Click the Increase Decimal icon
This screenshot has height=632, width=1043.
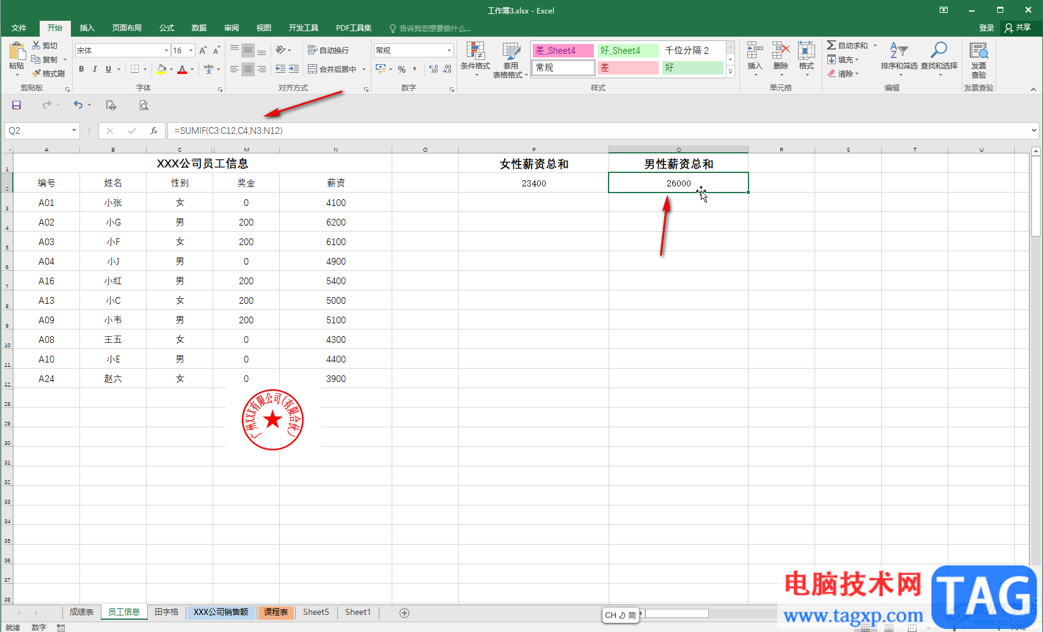tap(434, 69)
